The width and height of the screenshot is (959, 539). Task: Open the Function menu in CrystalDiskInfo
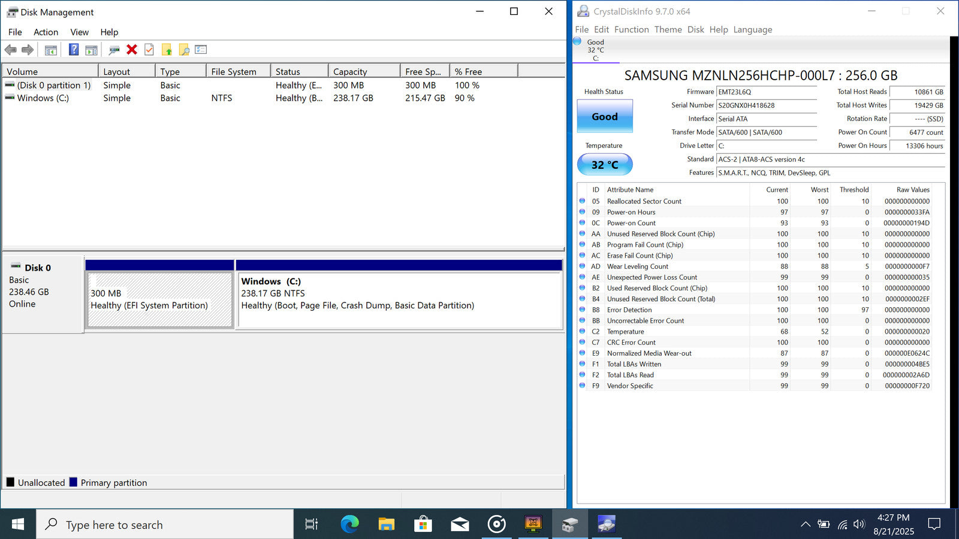[x=631, y=29]
